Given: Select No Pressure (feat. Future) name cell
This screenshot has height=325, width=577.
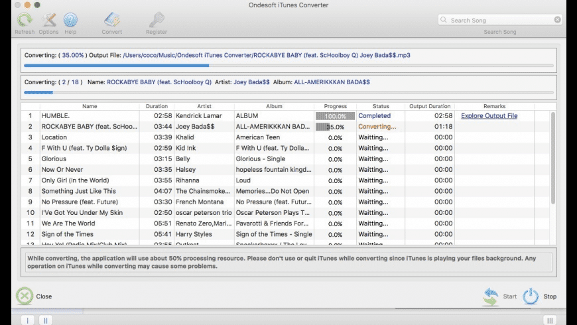Looking at the screenshot, I should tap(80, 202).
